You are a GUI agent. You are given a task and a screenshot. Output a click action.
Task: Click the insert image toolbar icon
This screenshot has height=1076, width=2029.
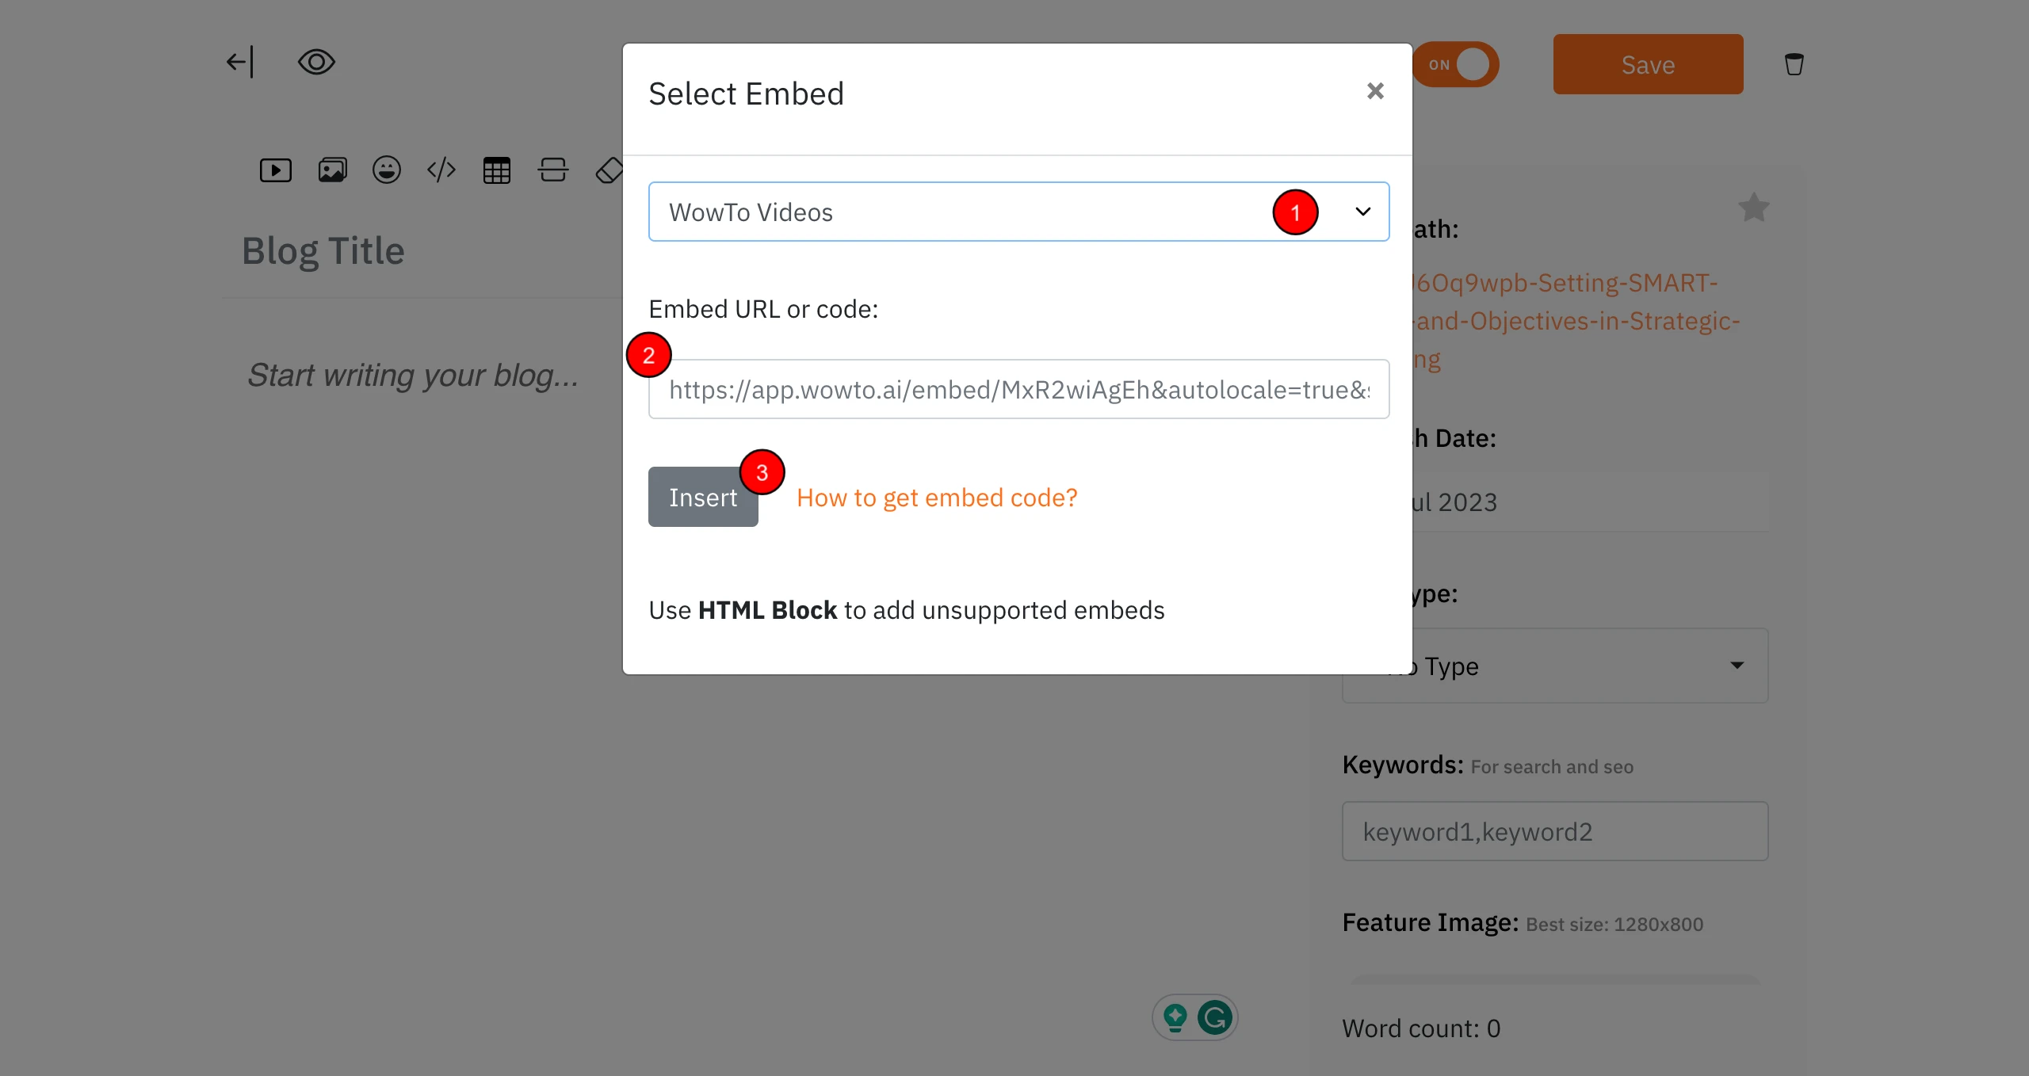332,170
